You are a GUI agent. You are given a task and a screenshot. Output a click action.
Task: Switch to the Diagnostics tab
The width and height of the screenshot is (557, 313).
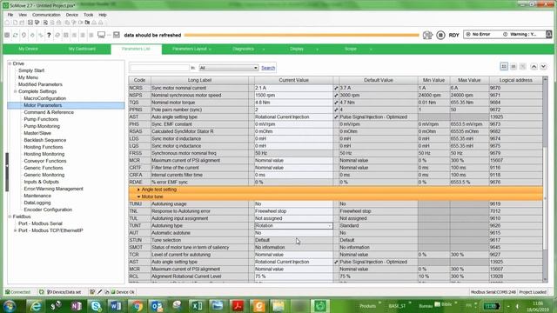point(244,49)
